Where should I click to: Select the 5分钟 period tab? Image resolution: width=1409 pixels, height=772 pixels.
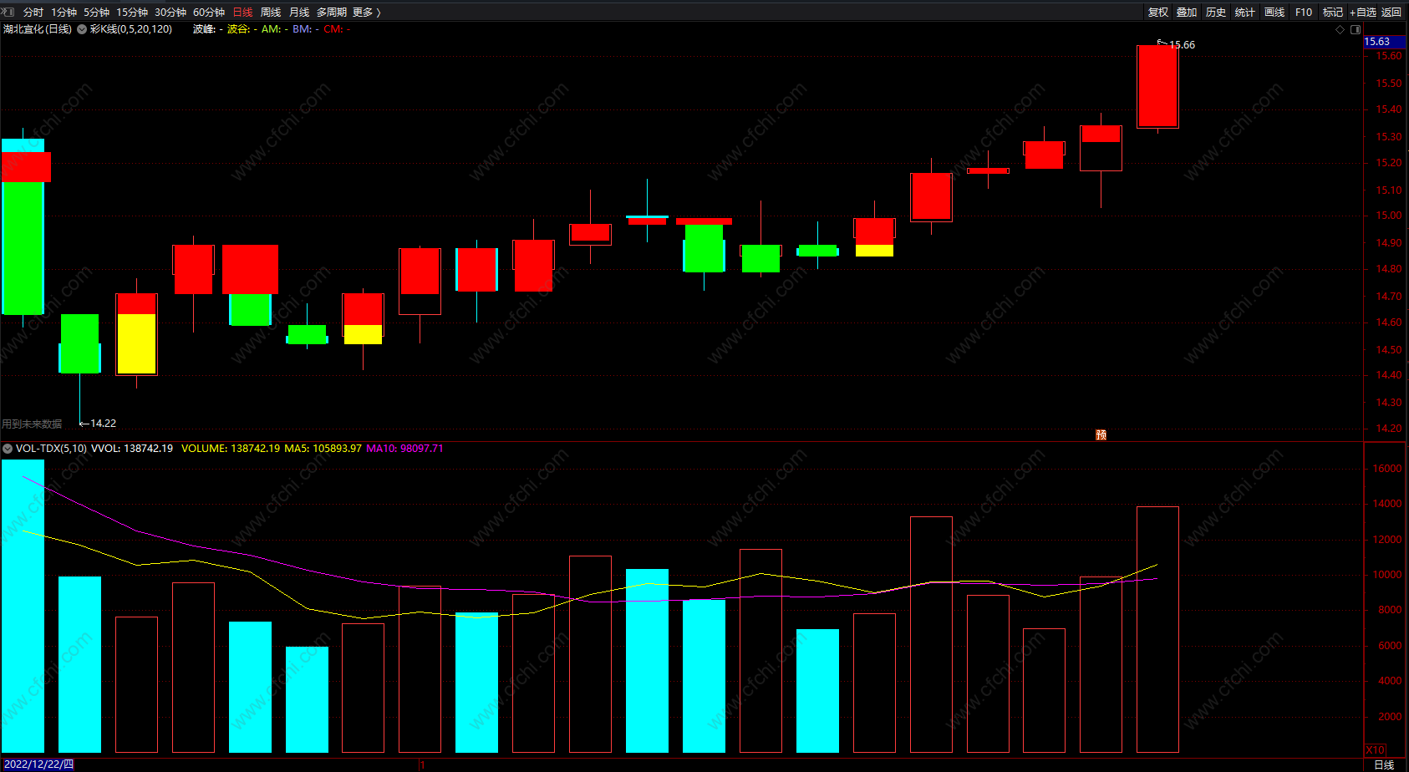click(96, 12)
